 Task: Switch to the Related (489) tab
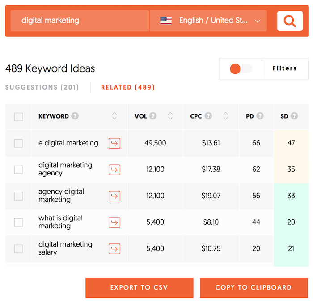pyautogui.click(x=128, y=87)
